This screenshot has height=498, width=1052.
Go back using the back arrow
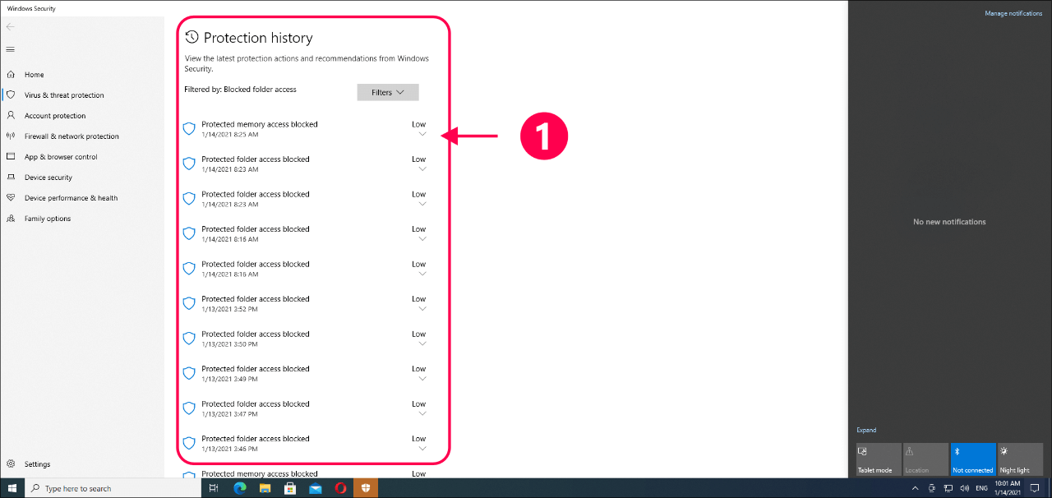point(10,26)
